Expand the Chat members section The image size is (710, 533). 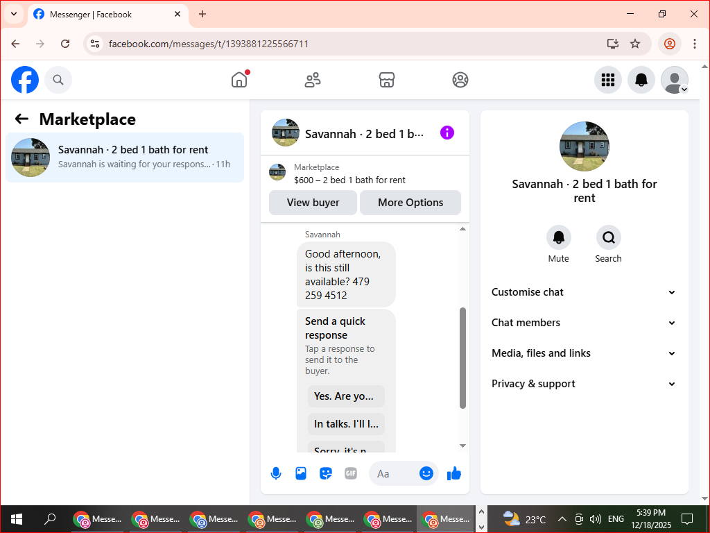click(x=584, y=323)
